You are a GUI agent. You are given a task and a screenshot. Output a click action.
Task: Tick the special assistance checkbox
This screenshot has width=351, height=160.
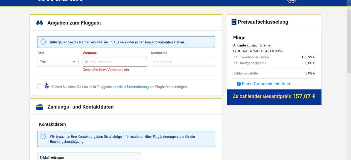point(40,87)
